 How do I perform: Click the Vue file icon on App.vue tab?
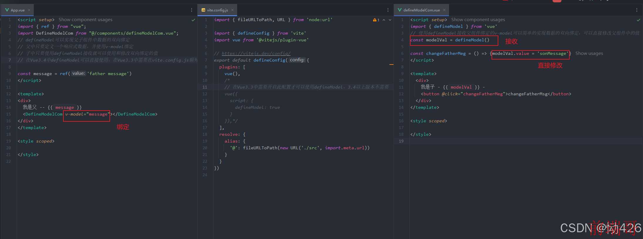coord(7,10)
